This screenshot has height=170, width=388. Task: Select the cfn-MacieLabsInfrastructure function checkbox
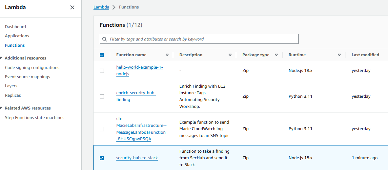(102, 129)
